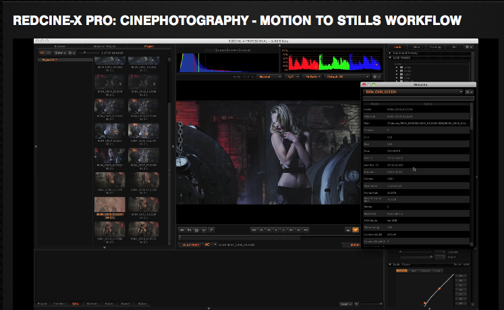Viewport: 504px width, 310px height.
Task: Select the orange Project tab
Action: pyautogui.click(x=149, y=47)
